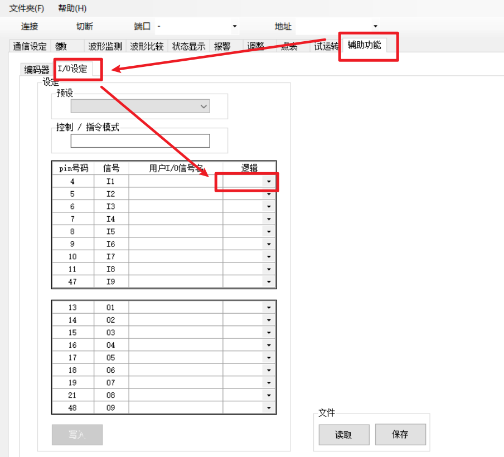Switch to the 波形监测 tab
The height and width of the screenshot is (457, 504).
tap(105, 46)
